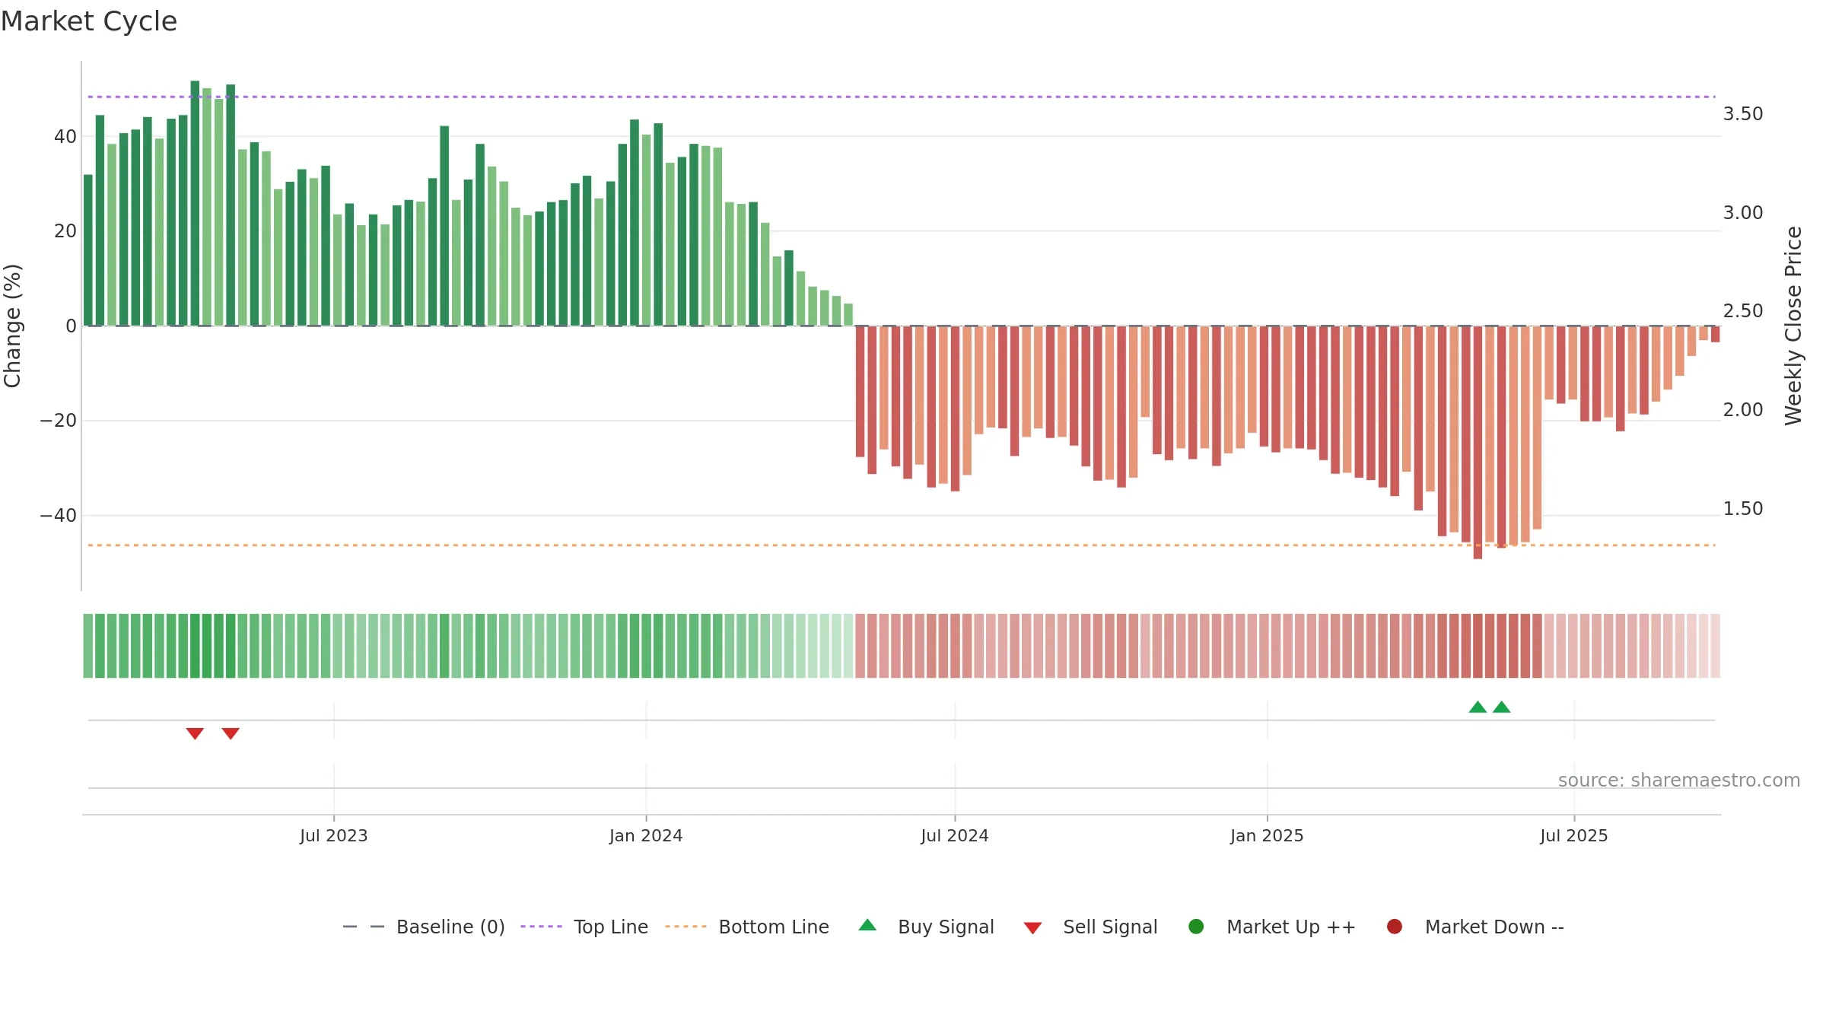Click the green Market Up circle icon
Image resolution: width=1826 pixels, height=1027 pixels.
(1196, 927)
